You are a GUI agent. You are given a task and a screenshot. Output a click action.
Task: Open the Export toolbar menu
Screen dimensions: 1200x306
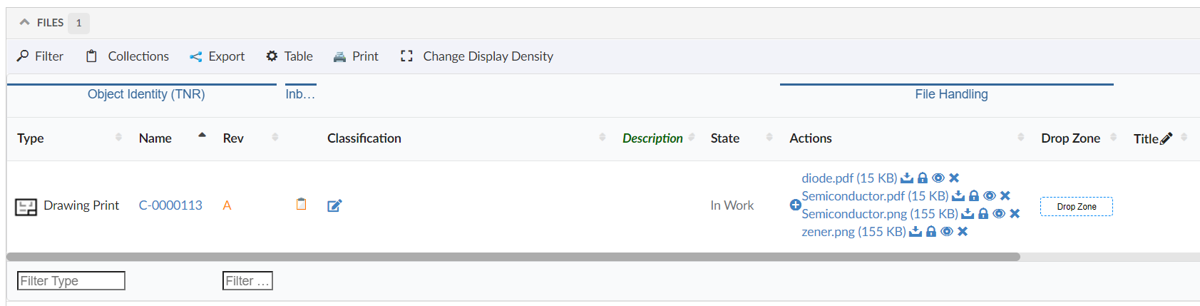pos(217,56)
